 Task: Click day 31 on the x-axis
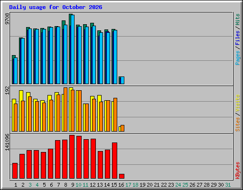click(x=228, y=185)
